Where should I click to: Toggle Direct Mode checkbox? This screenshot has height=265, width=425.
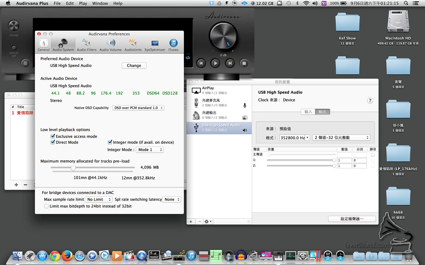tap(53, 142)
